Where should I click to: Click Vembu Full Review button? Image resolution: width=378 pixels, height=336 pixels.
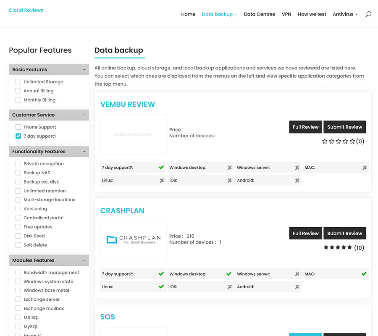(x=305, y=127)
